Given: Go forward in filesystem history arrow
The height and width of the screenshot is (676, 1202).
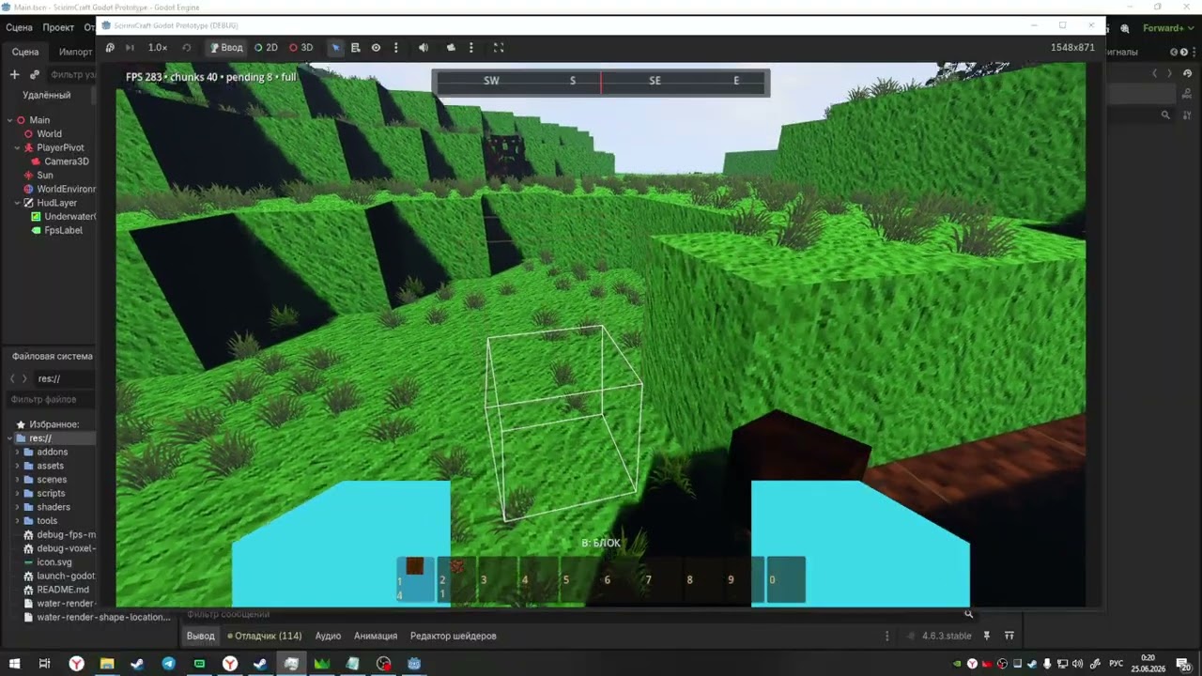Looking at the screenshot, I should pyautogui.click(x=25, y=378).
